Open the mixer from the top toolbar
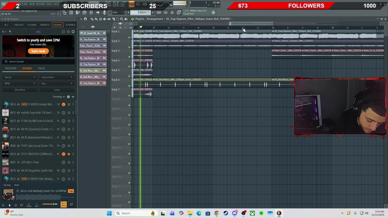Viewport: 388px width, 218px height. pyautogui.click(x=91, y=12)
